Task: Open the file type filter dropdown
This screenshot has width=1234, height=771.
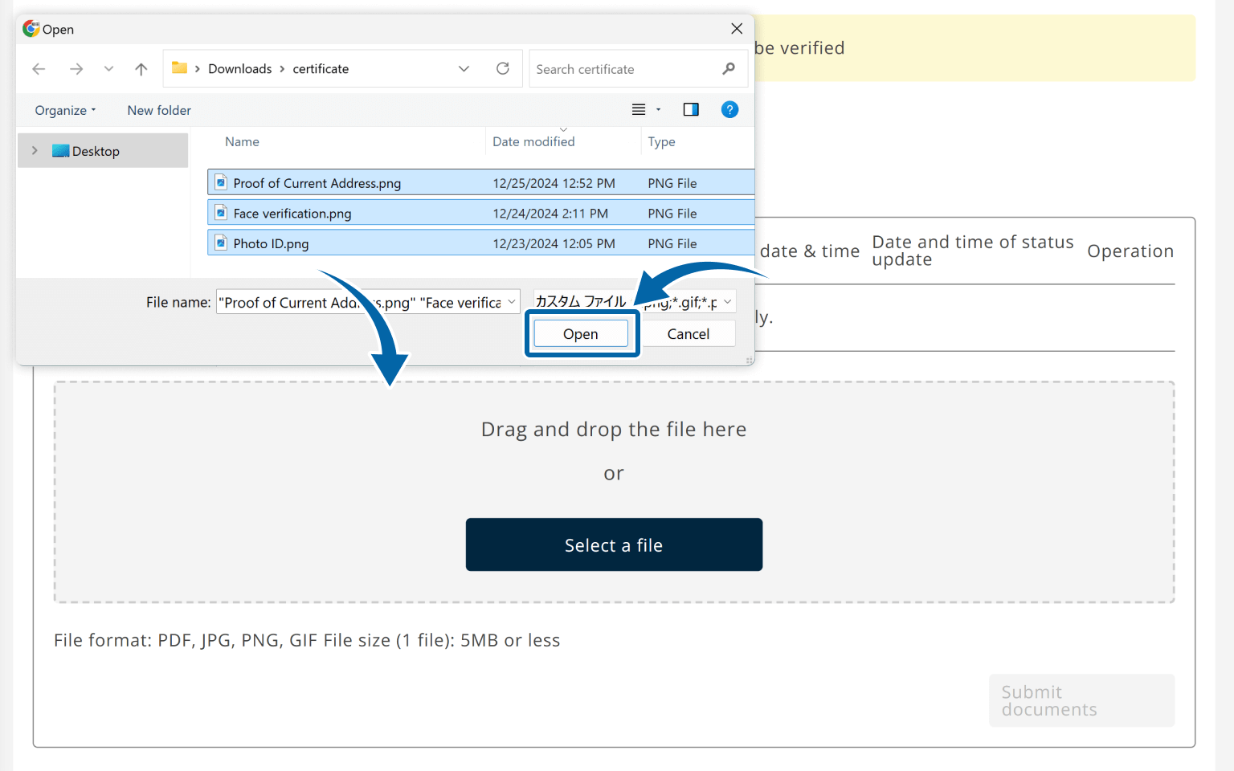Action: pyautogui.click(x=634, y=302)
